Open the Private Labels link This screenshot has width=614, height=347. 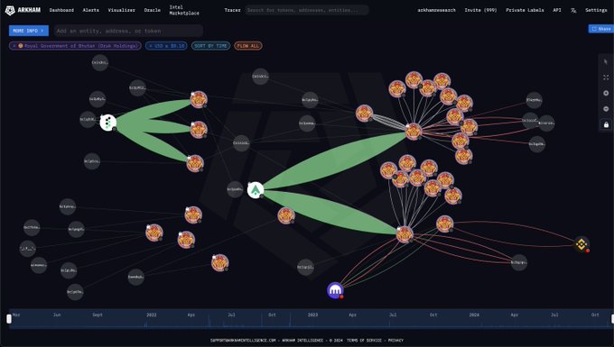pos(525,10)
